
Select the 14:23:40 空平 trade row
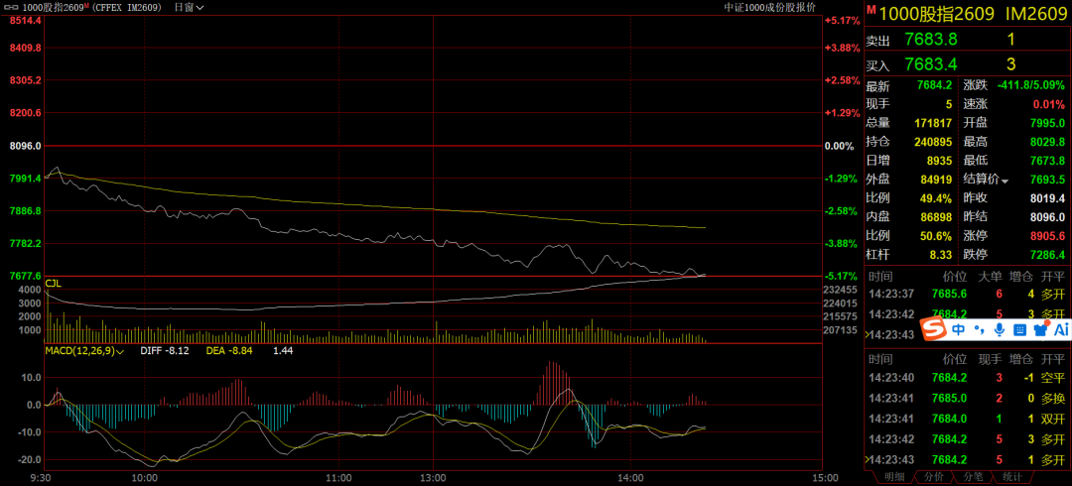(x=968, y=377)
